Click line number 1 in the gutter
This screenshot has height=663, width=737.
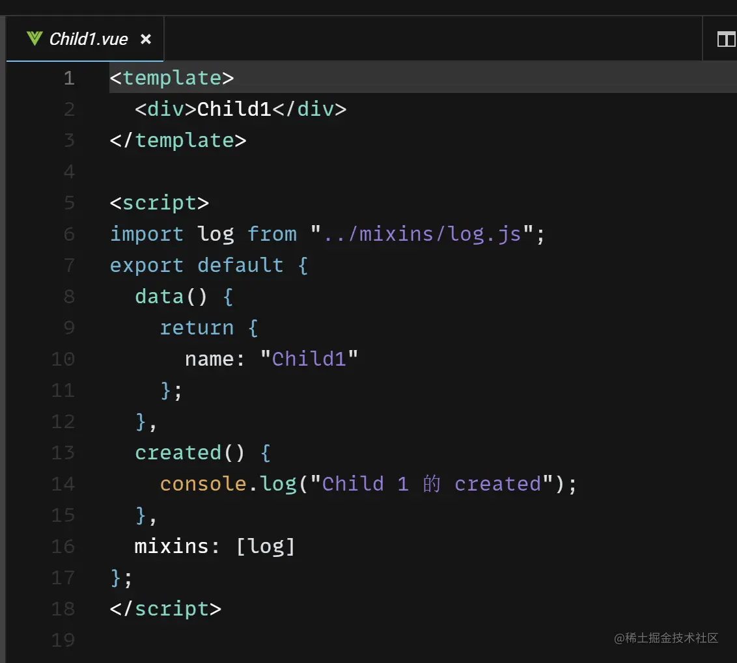pos(69,78)
